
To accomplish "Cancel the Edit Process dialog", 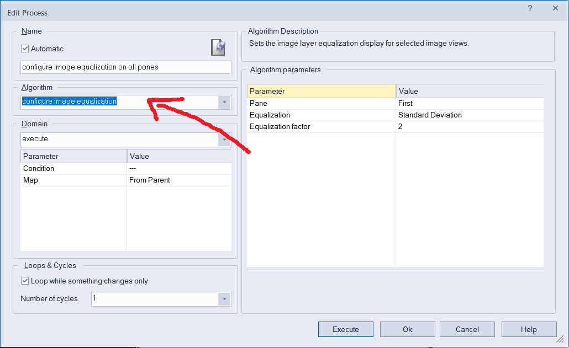I will coord(467,329).
